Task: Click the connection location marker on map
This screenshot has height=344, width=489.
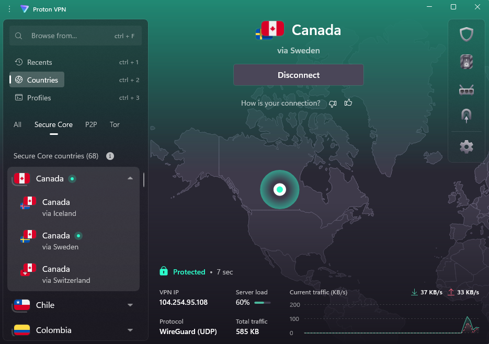Action: tap(280, 189)
